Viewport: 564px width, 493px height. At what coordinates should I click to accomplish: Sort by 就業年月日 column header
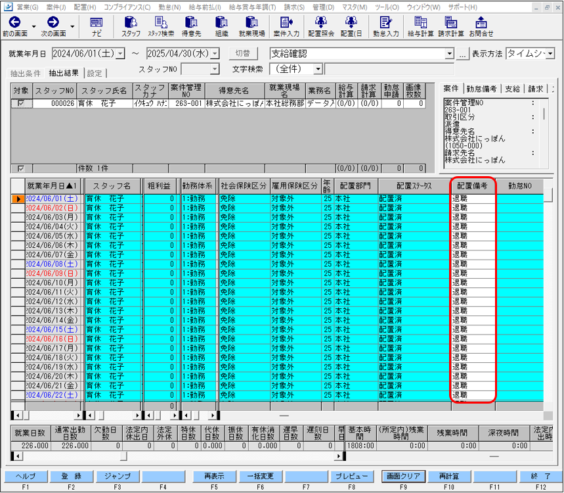point(53,186)
